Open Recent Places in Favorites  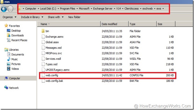[x=19, y=40]
